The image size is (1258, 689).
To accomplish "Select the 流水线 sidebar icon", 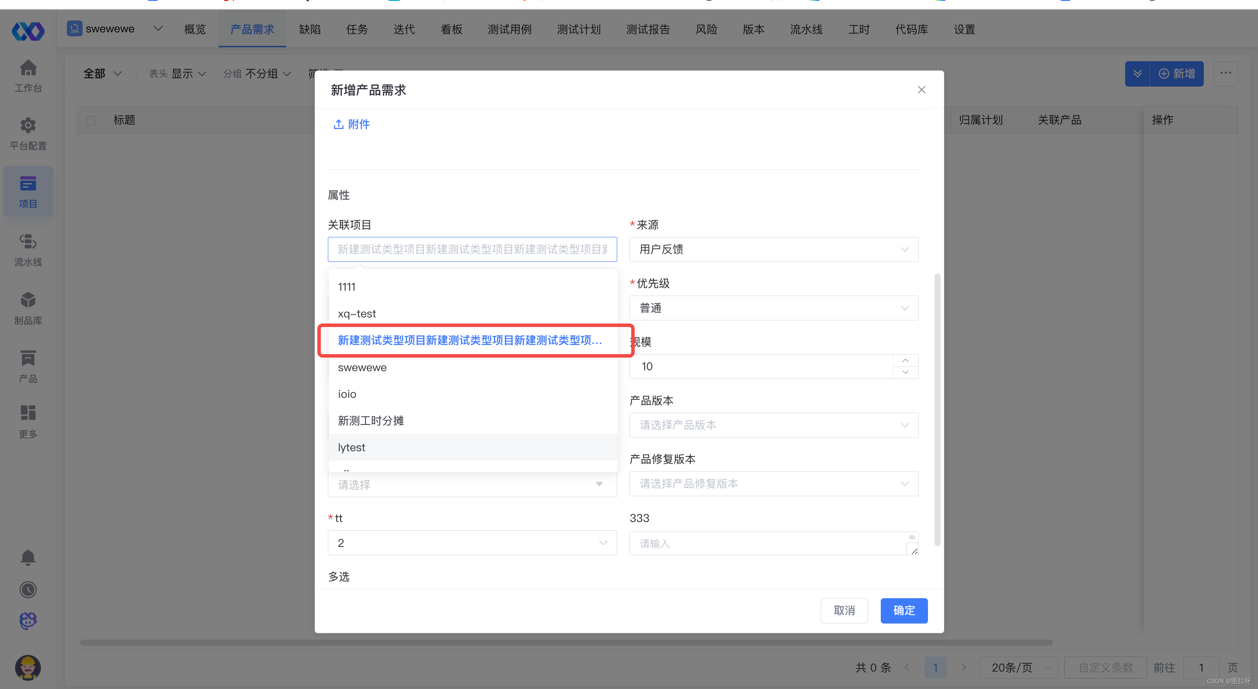I will [x=28, y=250].
